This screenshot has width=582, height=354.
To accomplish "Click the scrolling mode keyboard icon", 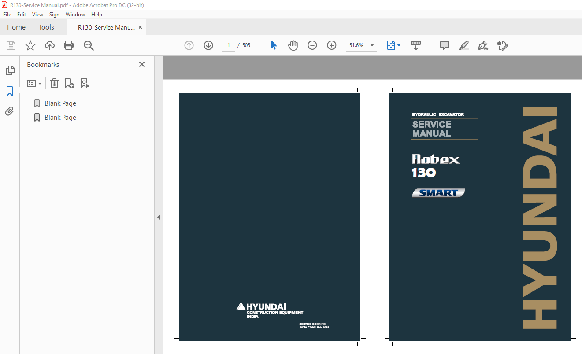I will [416, 45].
